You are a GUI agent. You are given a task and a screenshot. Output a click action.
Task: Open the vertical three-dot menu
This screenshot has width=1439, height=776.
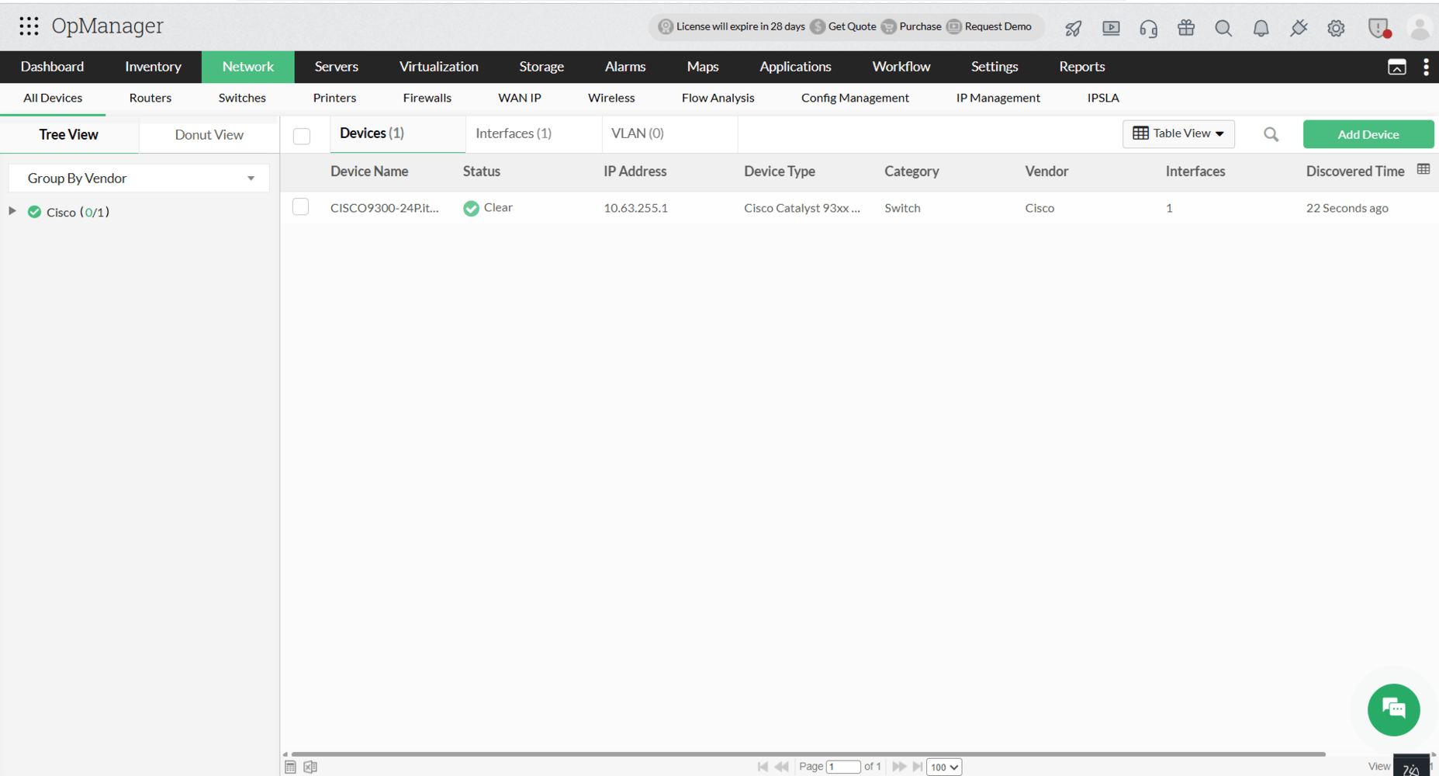1426,67
